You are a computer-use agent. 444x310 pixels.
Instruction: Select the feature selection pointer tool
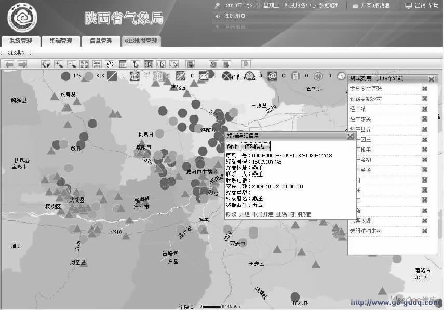[134, 63]
